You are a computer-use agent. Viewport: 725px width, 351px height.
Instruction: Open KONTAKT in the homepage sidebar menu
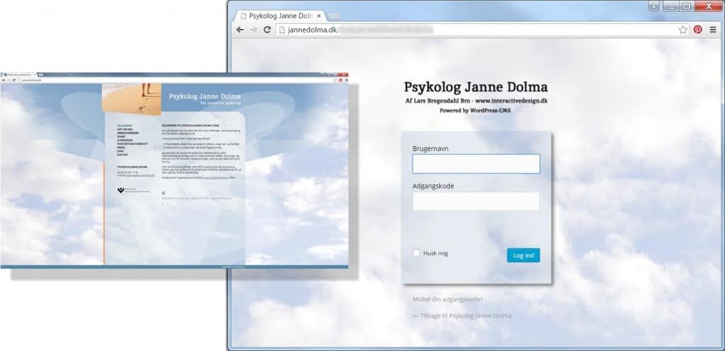coord(122,155)
